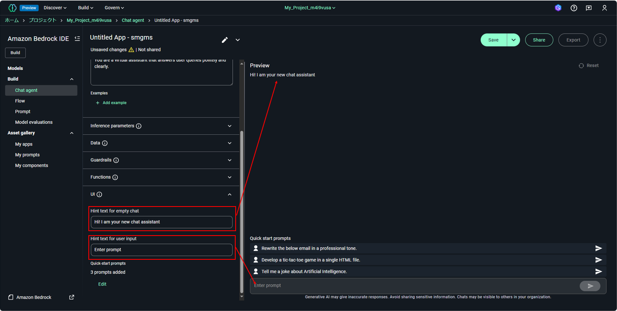Screen dimensions: 617x311
Task: Click the unsaved changes warning icon
Action: 131,50
